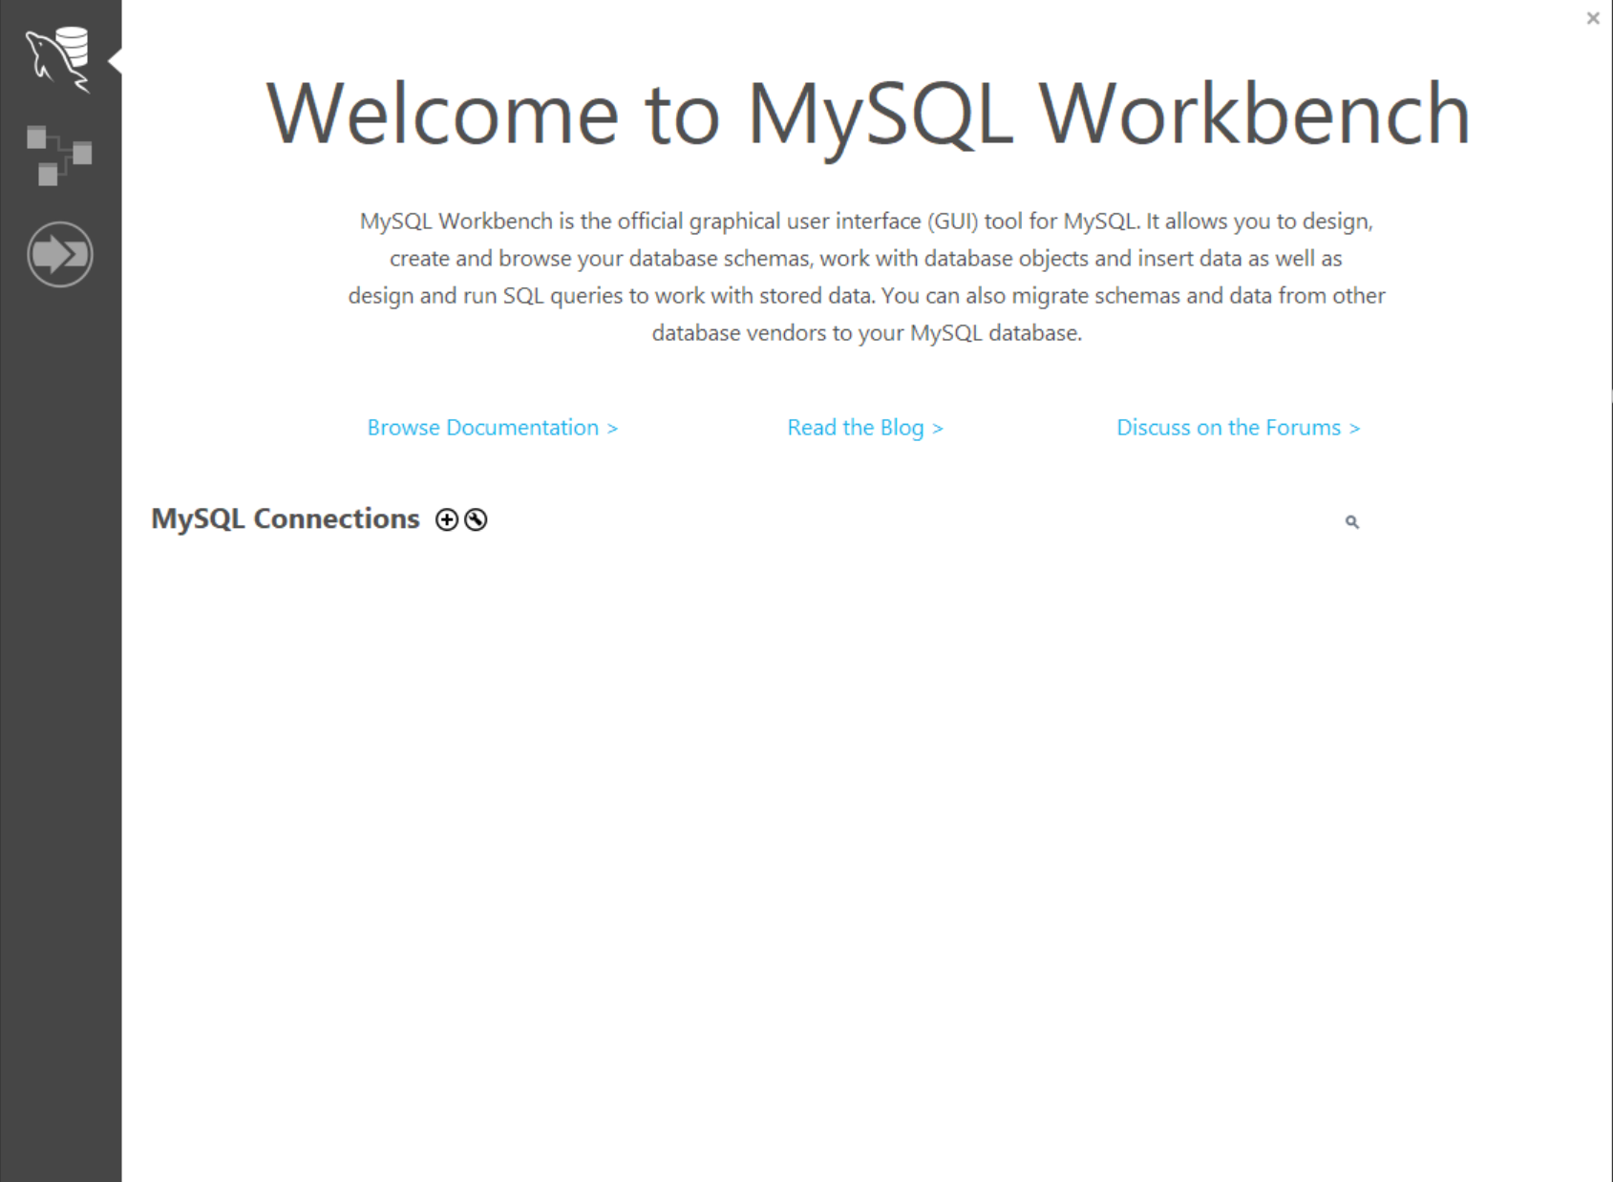Viewport: 1613px width, 1182px height.
Task: Open the Migration wizard sidebar icon
Action: pos(60,255)
